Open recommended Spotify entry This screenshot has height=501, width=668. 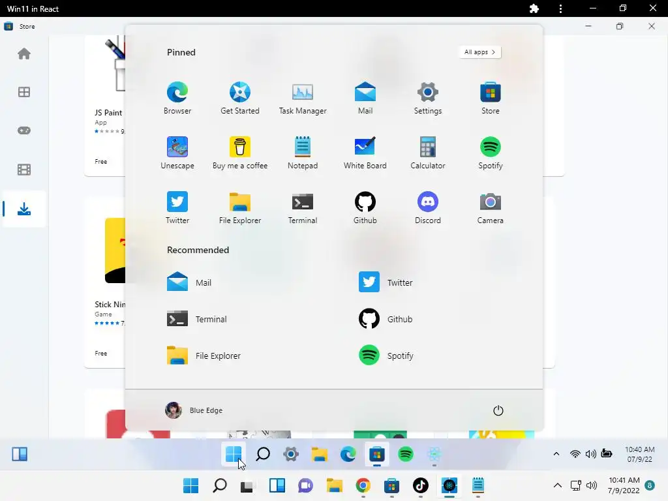pos(386,356)
